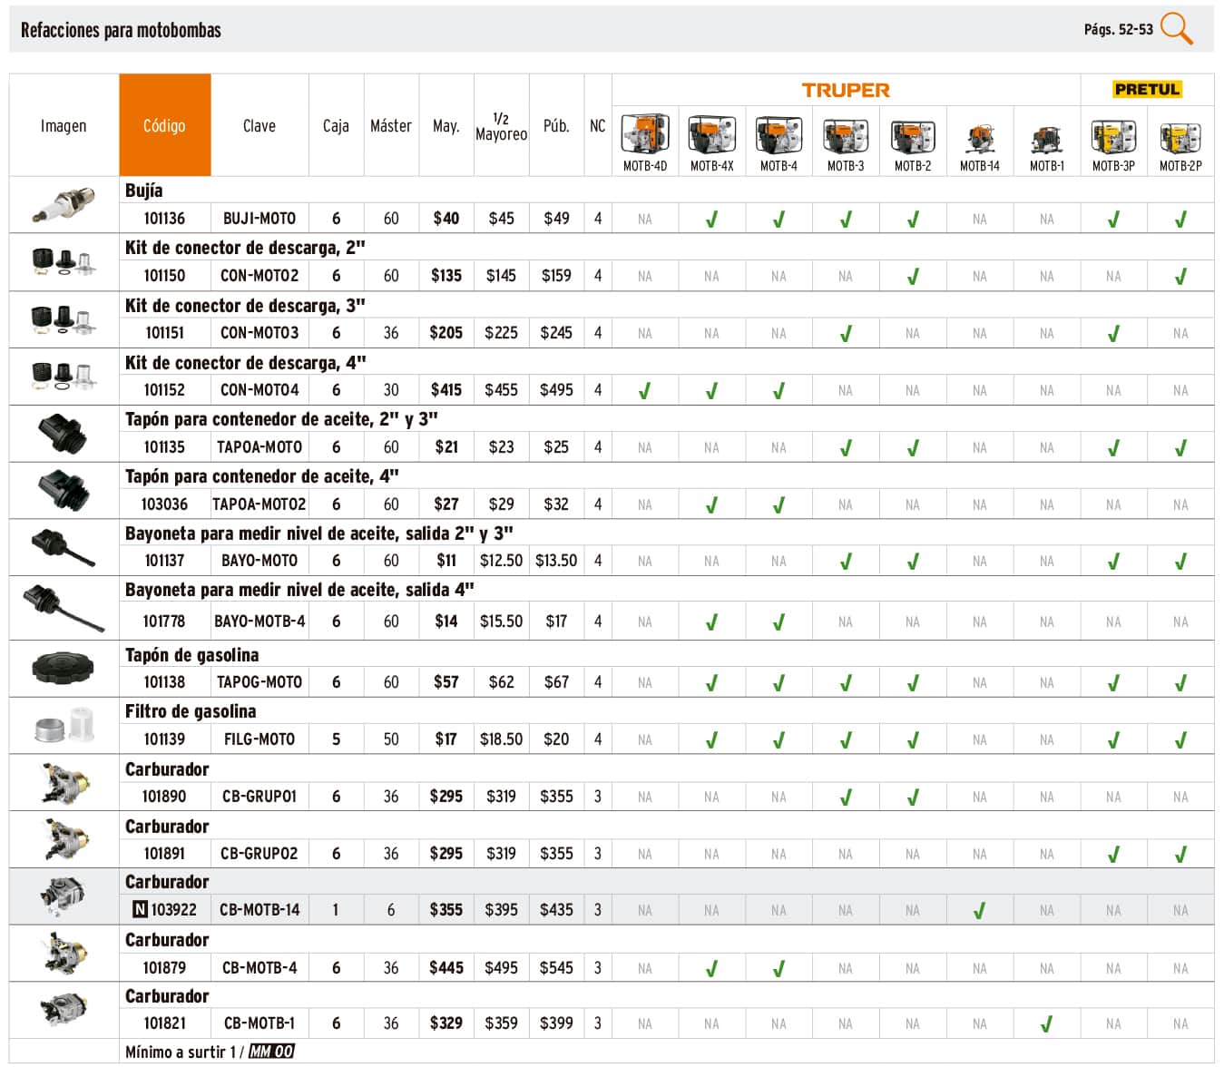Viewport: 1224px width, 1067px height.
Task: Click the CON-MOTO4 checkmark under MOTB-4D
Action: point(645,391)
